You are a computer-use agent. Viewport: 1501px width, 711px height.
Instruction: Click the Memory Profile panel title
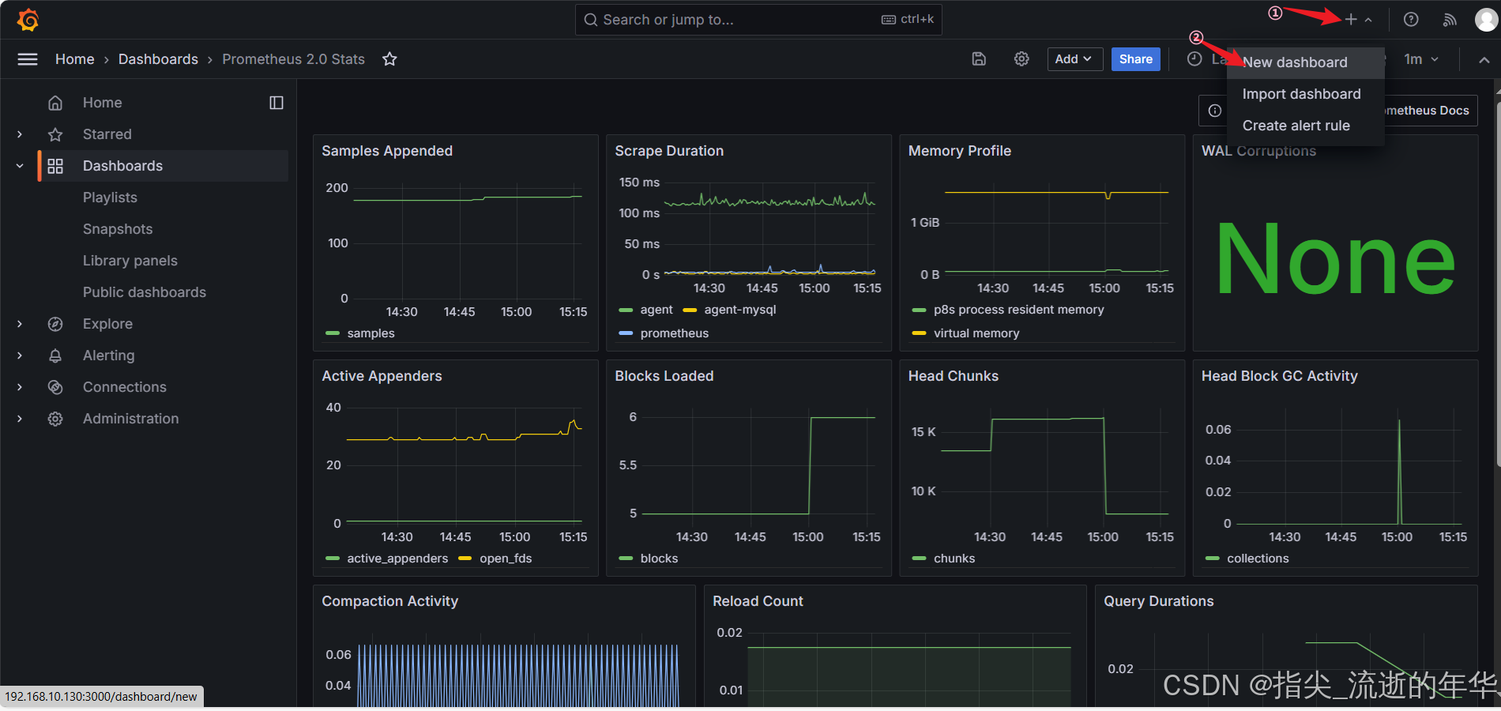pos(960,151)
